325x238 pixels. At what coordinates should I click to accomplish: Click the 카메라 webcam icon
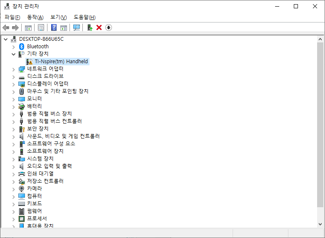pos(22,188)
